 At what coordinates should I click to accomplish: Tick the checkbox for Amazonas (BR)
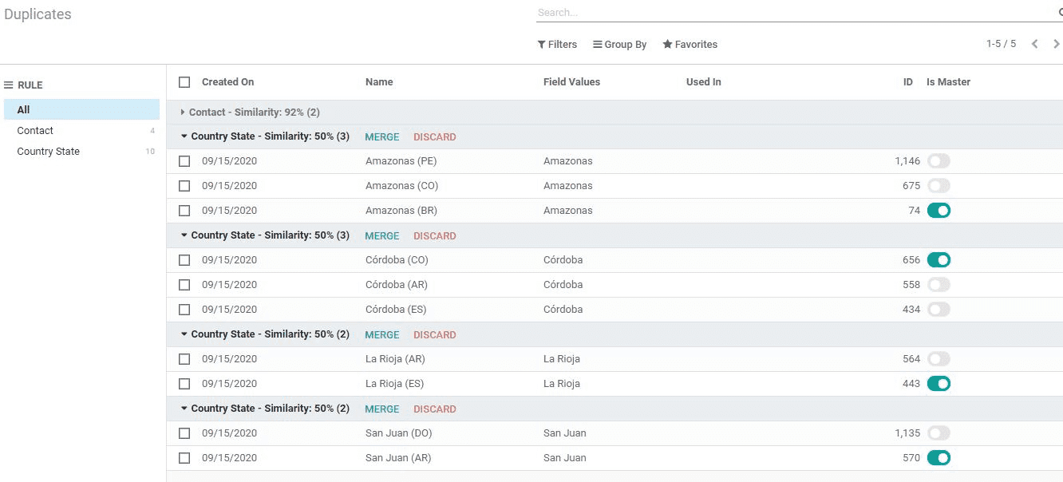pos(184,211)
